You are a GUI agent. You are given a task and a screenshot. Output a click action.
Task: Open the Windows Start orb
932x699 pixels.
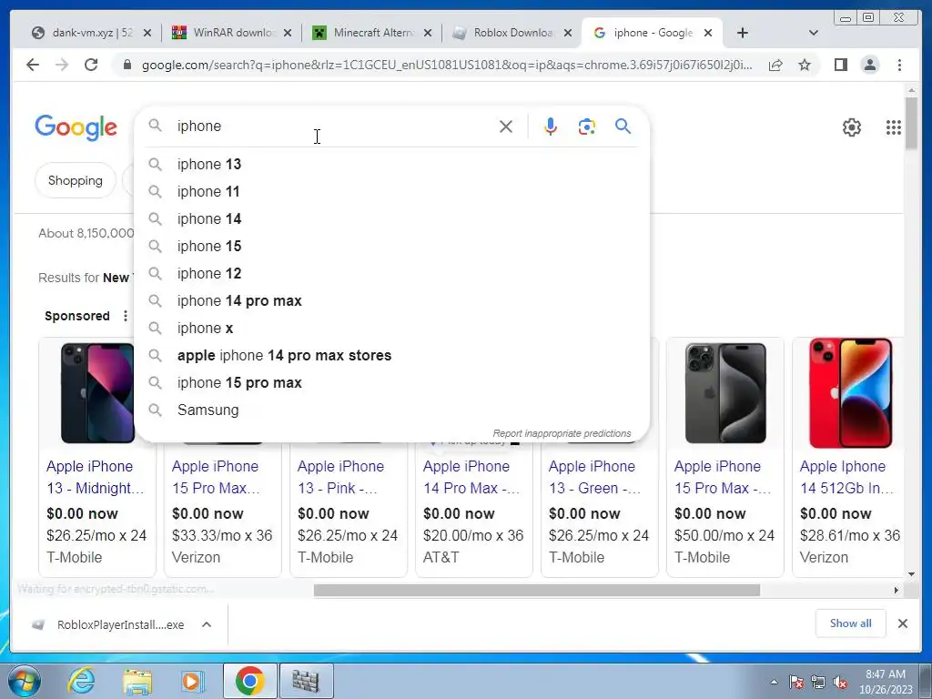point(24,681)
